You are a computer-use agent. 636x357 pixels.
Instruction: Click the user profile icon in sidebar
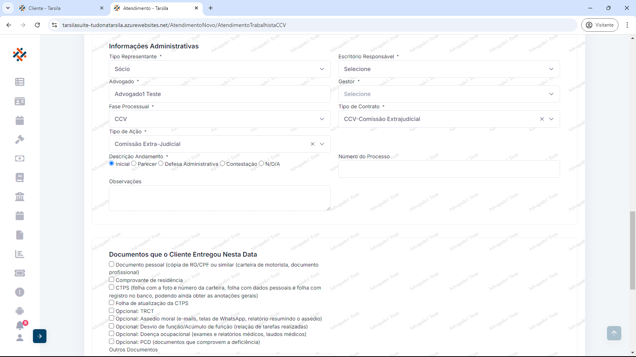(x=19, y=338)
